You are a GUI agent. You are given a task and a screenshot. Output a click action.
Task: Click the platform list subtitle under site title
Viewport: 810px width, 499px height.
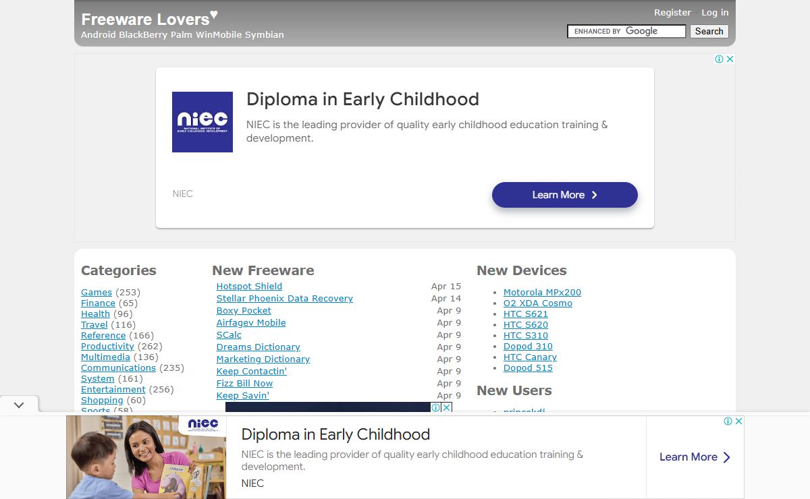pos(182,34)
